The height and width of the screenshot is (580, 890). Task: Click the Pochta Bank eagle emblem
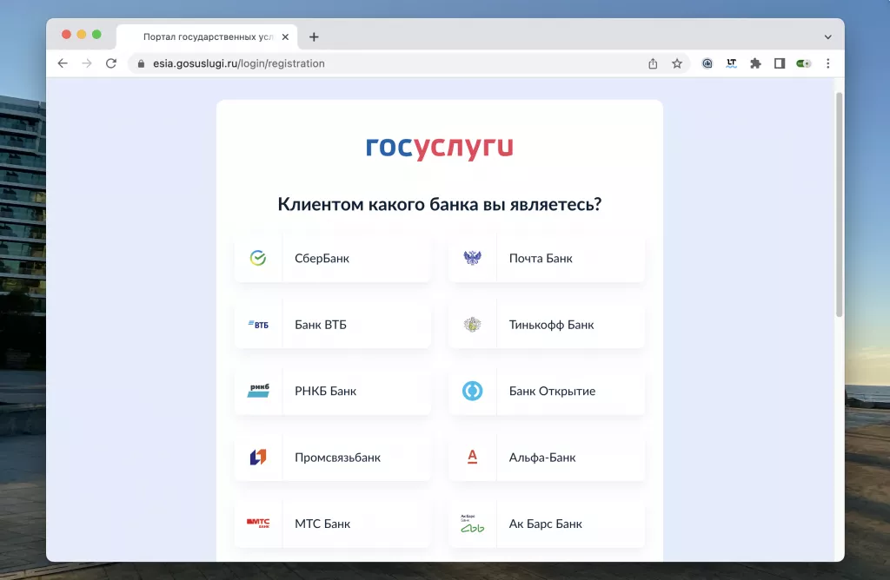pyautogui.click(x=472, y=258)
